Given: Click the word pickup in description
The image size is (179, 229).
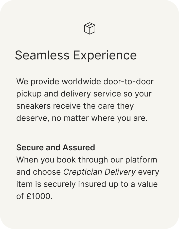Looking at the screenshot, I should coord(29,94).
